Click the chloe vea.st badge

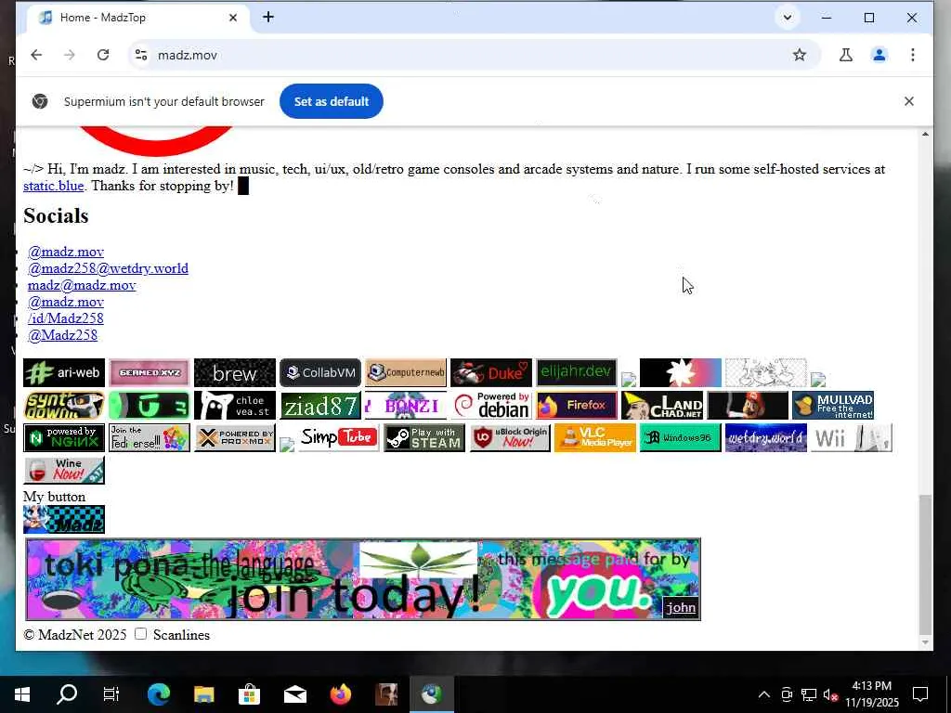tap(235, 405)
